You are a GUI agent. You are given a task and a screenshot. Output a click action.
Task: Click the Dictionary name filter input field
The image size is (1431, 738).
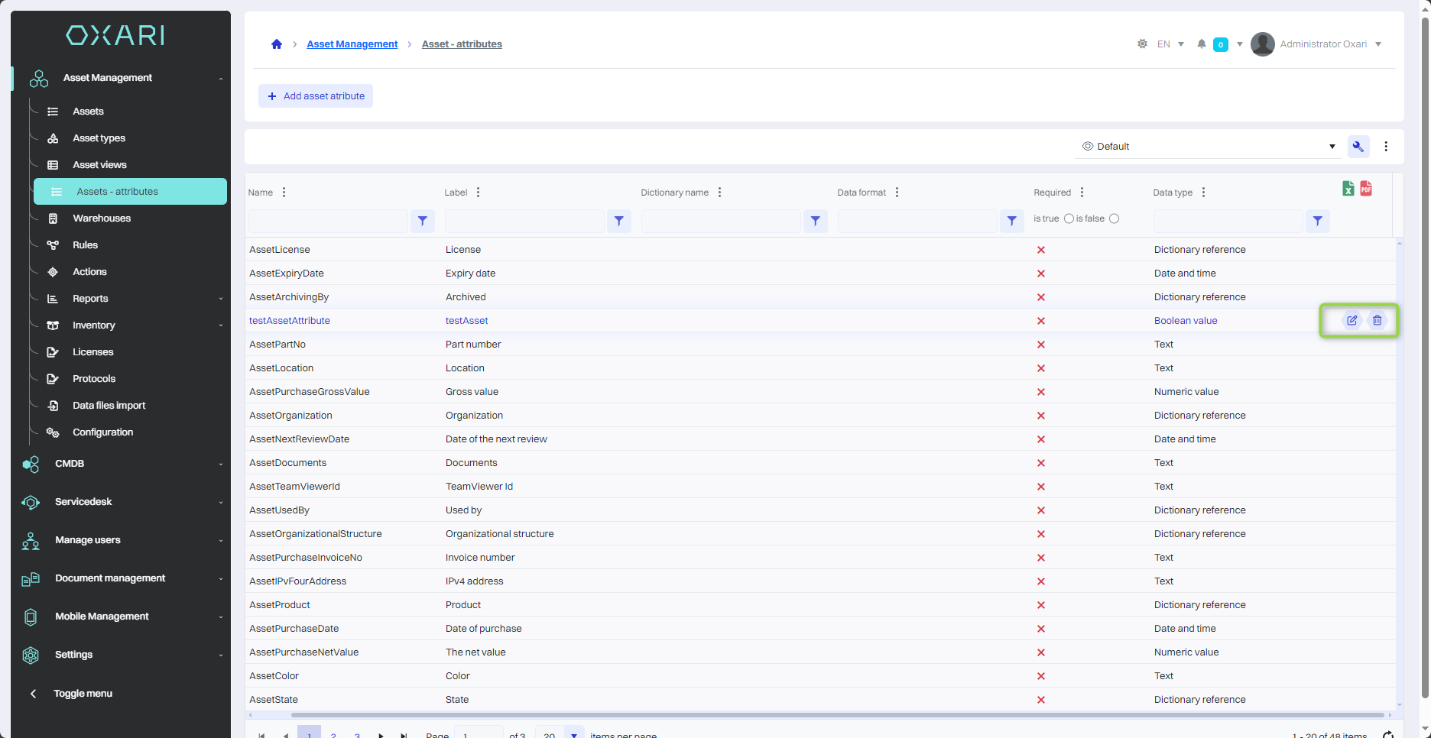click(720, 221)
